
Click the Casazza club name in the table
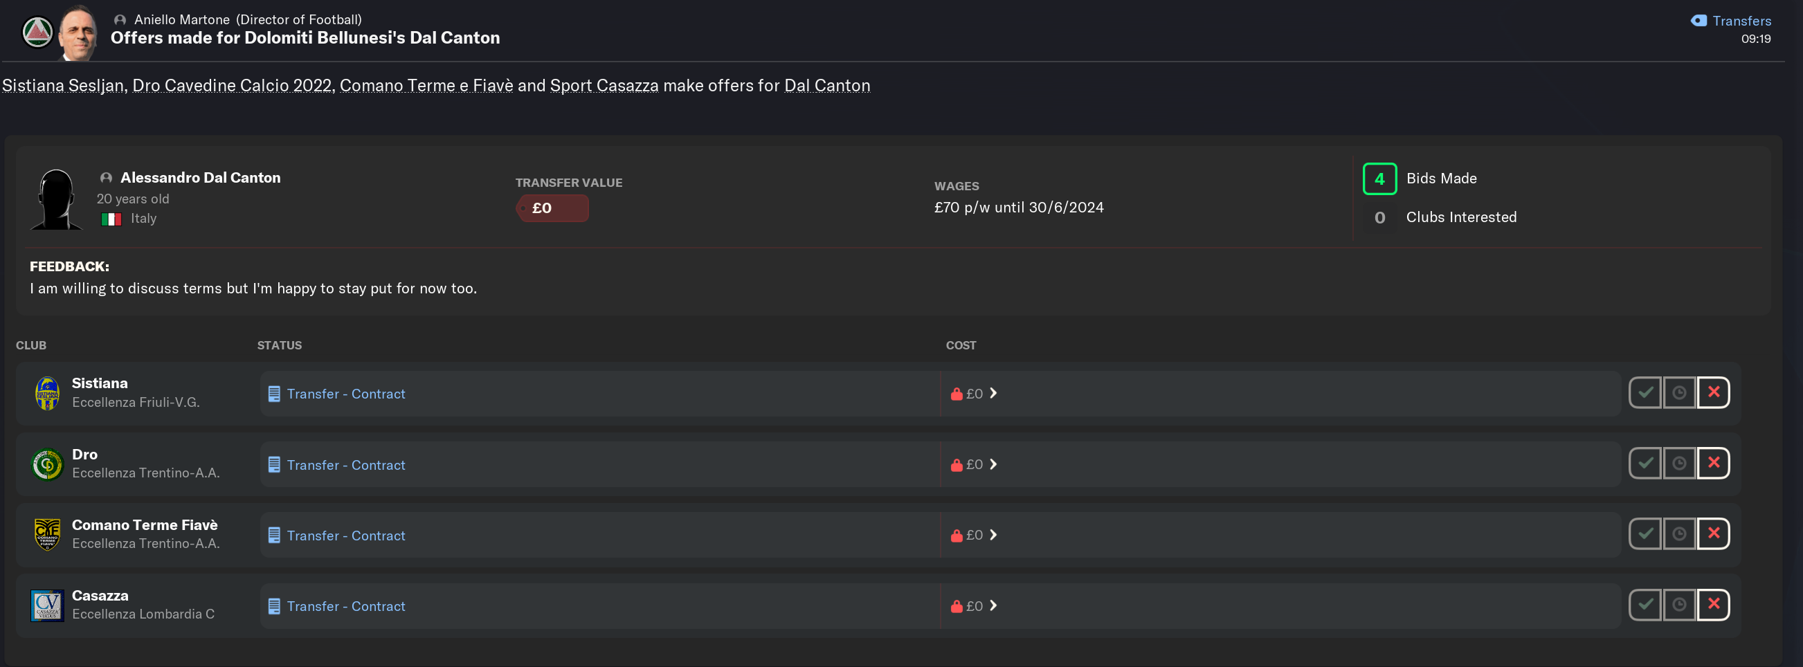click(x=100, y=596)
